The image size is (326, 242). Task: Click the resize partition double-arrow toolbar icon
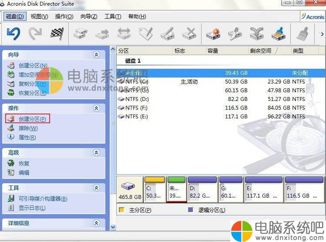pos(124,34)
